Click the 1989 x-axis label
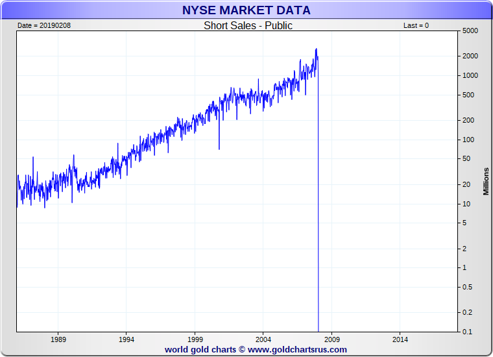This screenshot has width=493, height=357. pyautogui.click(x=58, y=339)
